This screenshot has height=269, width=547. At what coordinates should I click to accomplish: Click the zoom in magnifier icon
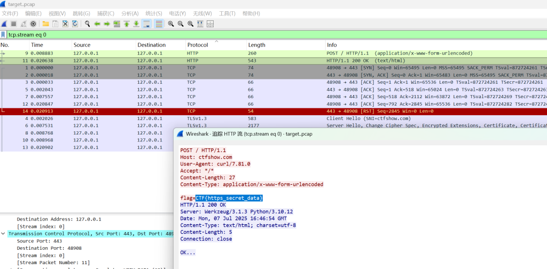pyautogui.click(x=171, y=24)
